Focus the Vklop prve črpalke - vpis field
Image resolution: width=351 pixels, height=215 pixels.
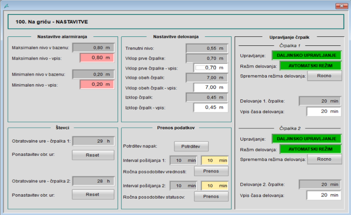pos(210,68)
